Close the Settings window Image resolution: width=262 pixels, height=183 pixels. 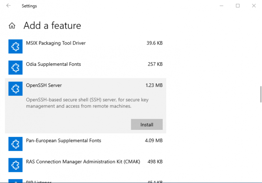255,6
